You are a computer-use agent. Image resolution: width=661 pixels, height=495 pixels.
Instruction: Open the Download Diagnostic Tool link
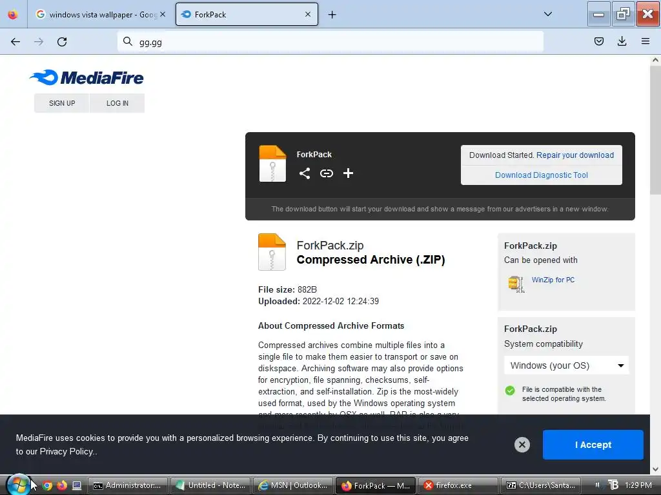[x=542, y=175]
